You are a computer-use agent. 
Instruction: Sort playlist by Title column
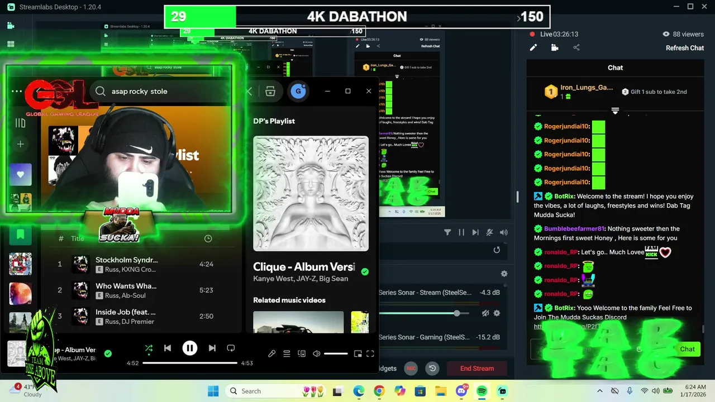tap(78, 238)
